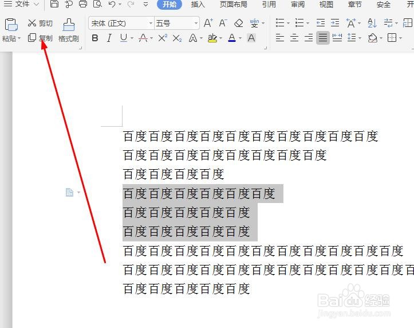This screenshot has height=328, width=414.
Task: Toggle character shading A icon
Action: [x=251, y=38]
